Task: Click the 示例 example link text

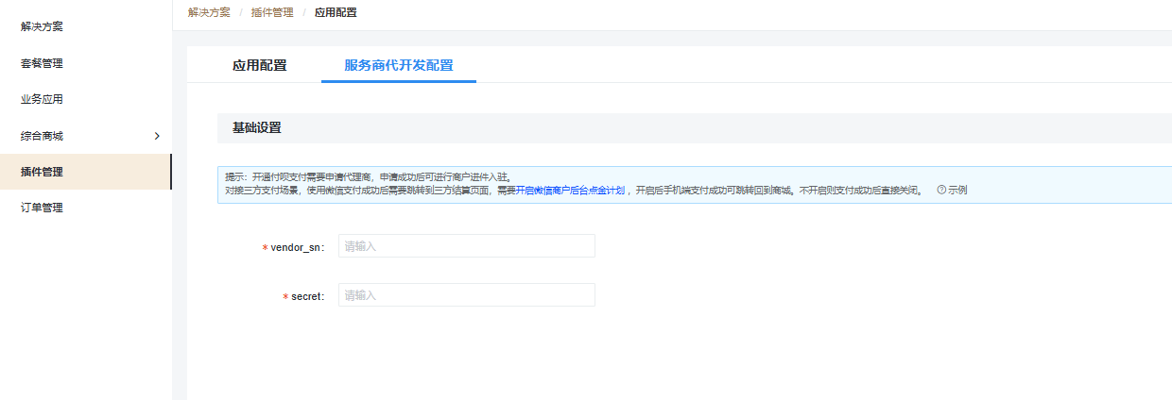Action: click(x=957, y=190)
